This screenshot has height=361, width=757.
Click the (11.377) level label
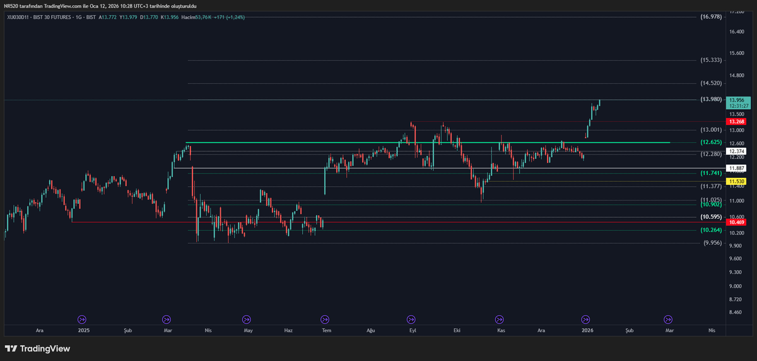click(x=711, y=186)
